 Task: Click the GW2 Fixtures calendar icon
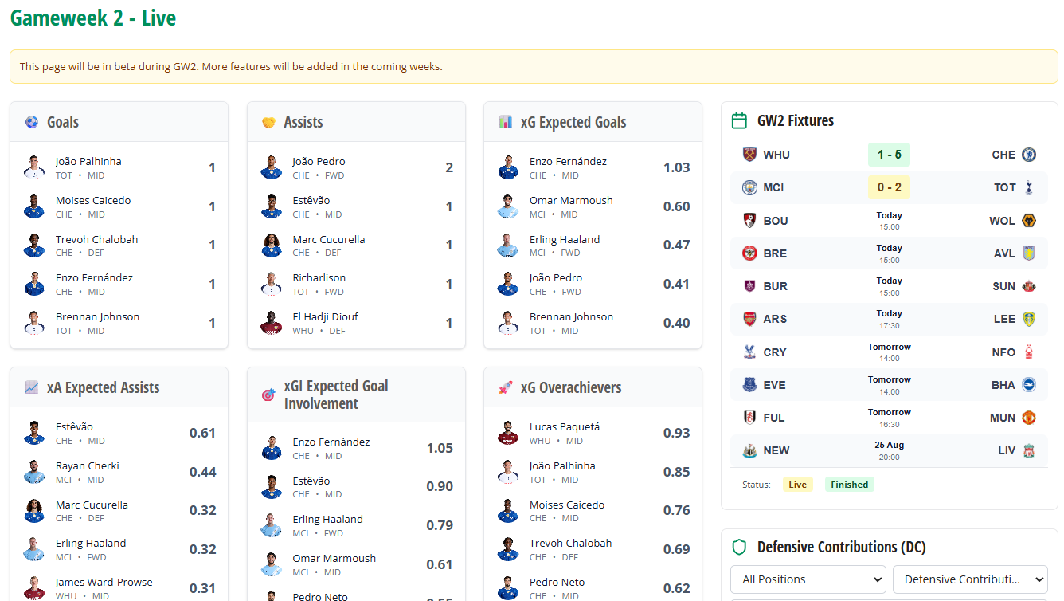point(739,121)
